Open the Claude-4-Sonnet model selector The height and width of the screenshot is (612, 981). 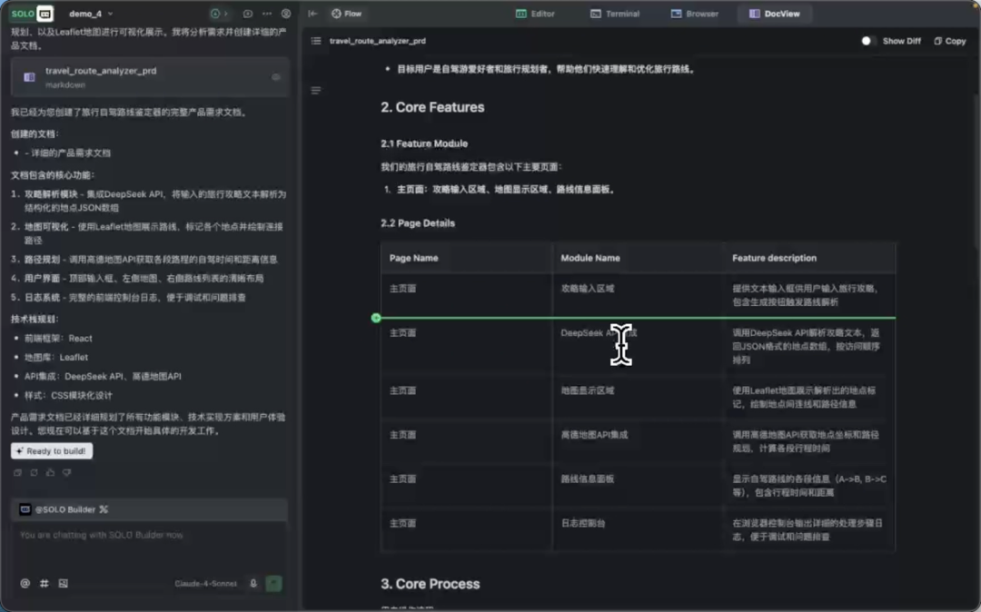(x=205, y=584)
